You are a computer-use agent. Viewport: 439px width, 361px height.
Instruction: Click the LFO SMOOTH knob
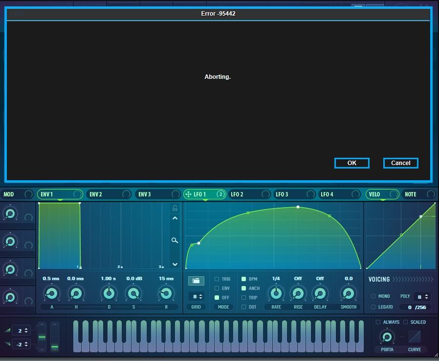click(348, 293)
